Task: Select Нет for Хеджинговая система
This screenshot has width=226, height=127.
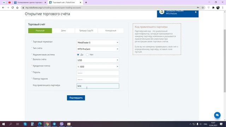Action: (87, 55)
